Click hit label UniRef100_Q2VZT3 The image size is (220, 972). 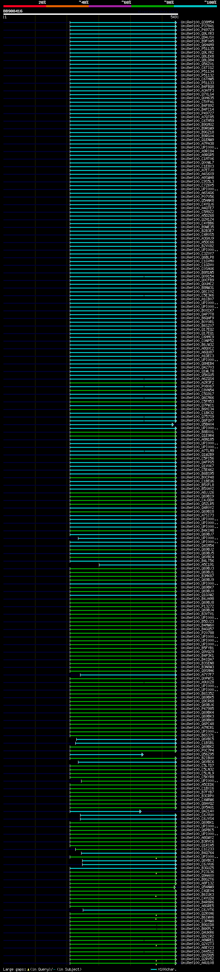coord(197,944)
